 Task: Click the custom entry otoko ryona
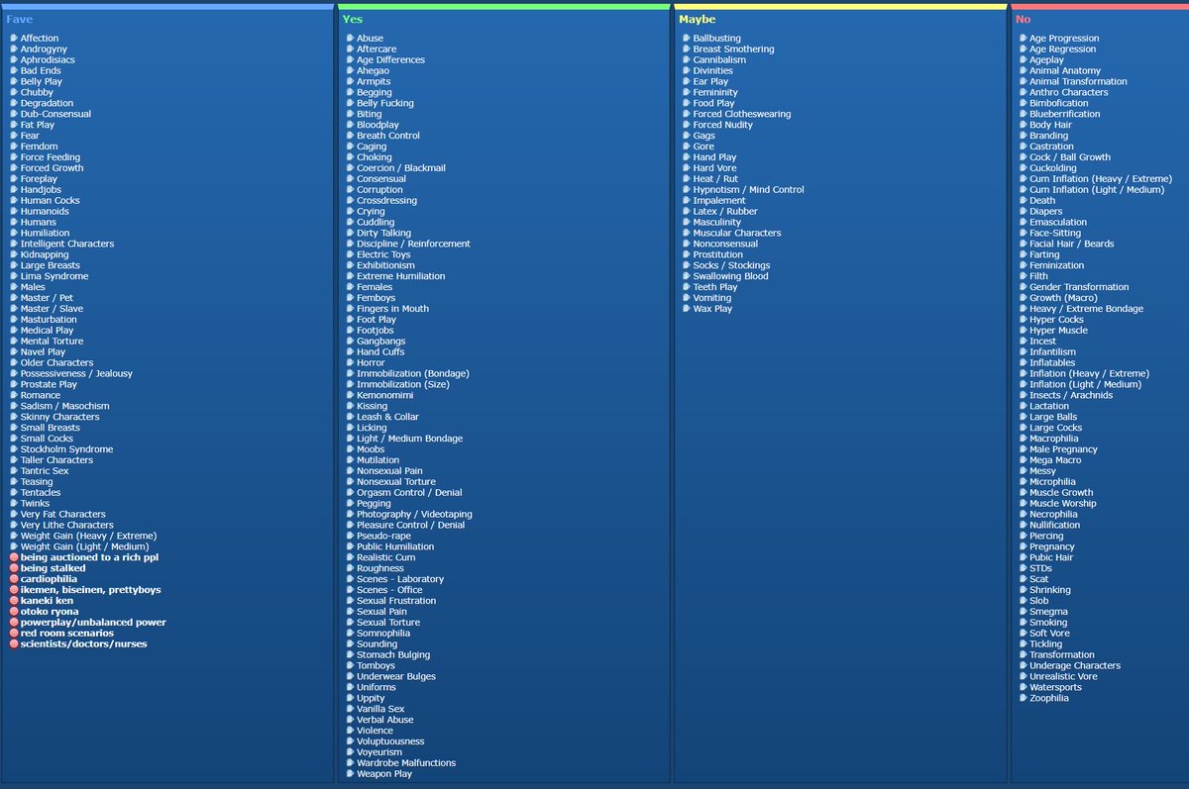[52, 612]
